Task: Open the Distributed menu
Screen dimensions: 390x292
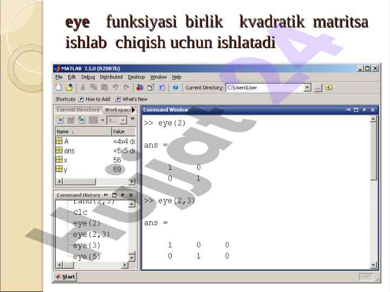Action: [111, 77]
